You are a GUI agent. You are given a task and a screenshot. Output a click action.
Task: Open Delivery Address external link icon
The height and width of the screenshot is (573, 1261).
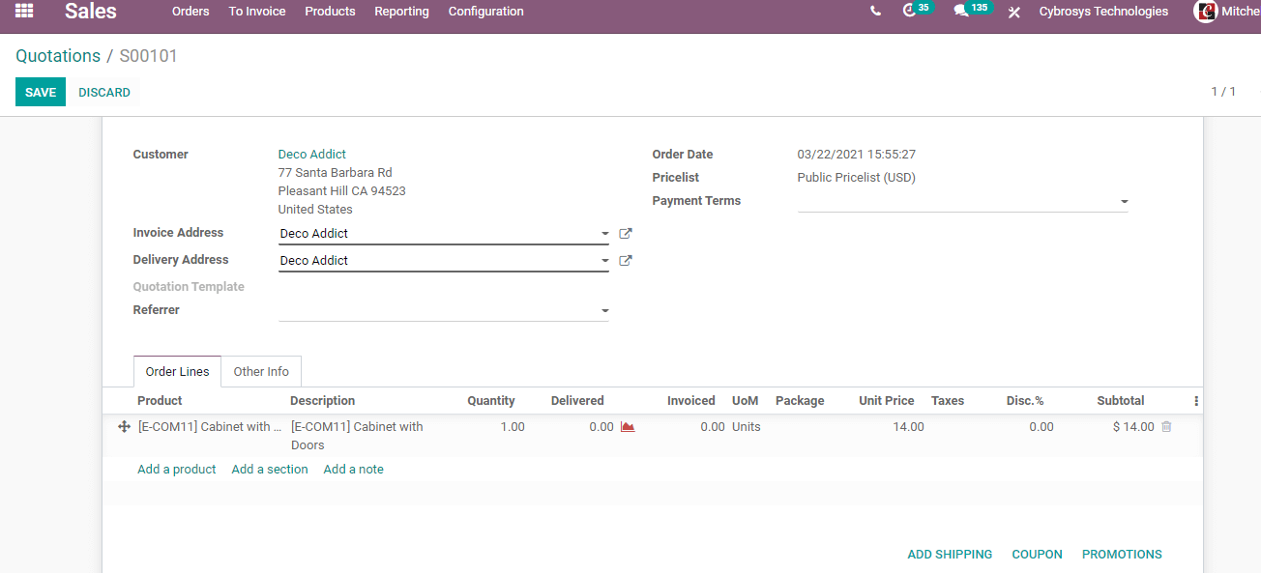tap(626, 261)
